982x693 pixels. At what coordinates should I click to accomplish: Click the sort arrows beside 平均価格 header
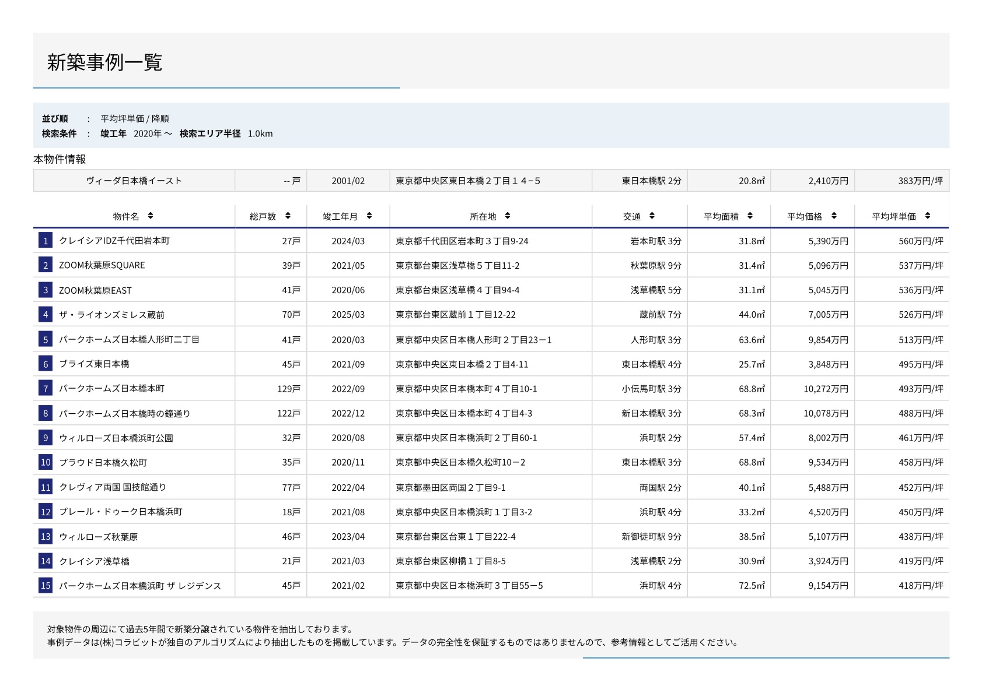point(834,216)
